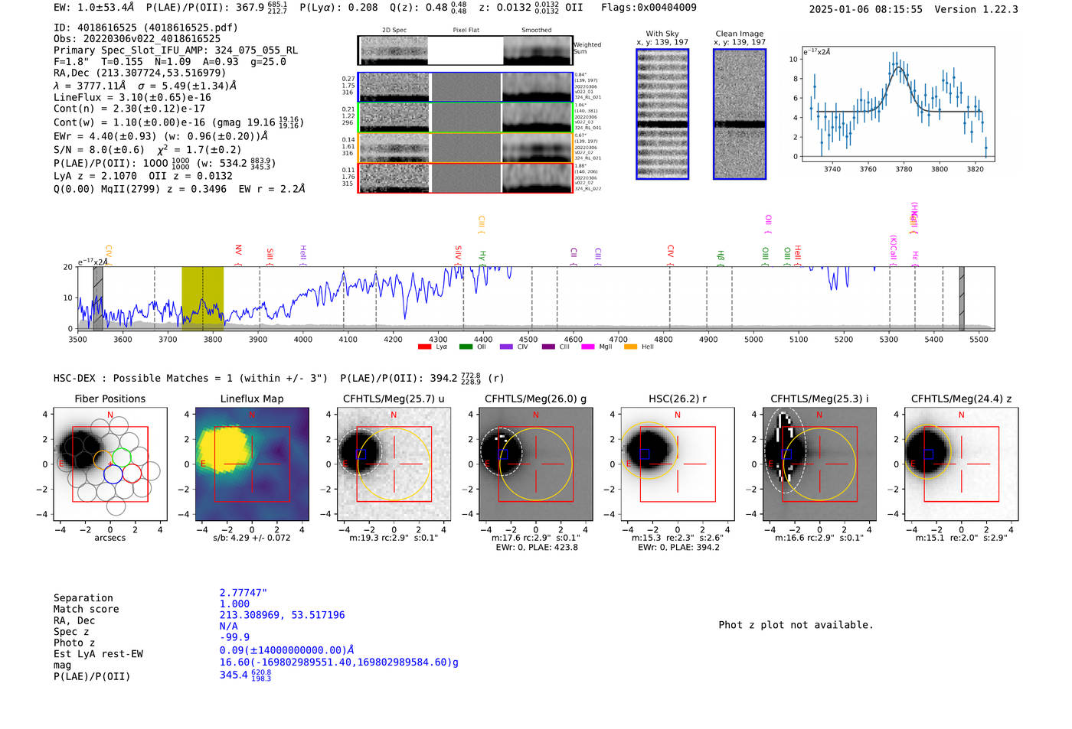Click the blue-bordered 2D fiber spectrum row
The width and height of the screenshot is (1072, 729).
[x=465, y=87]
